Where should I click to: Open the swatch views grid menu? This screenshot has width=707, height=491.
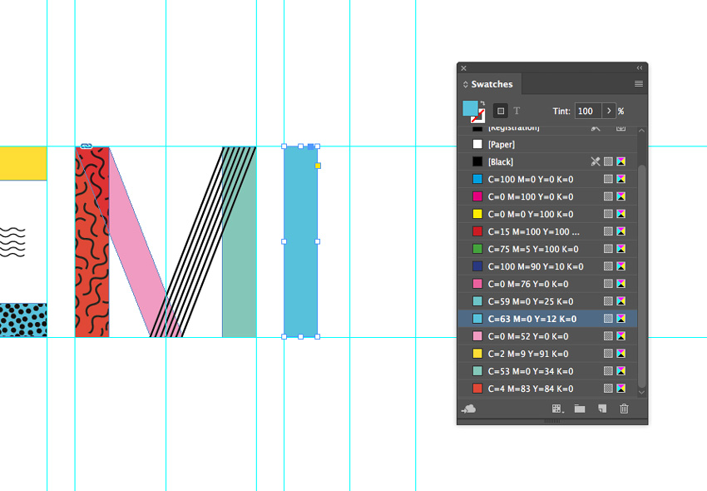click(558, 409)
